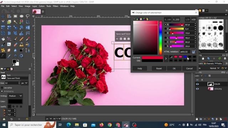Viewport: 228px width, 128px height.
Task: Select the Color Picker eyedropper tool
Action: pos(9,56)
